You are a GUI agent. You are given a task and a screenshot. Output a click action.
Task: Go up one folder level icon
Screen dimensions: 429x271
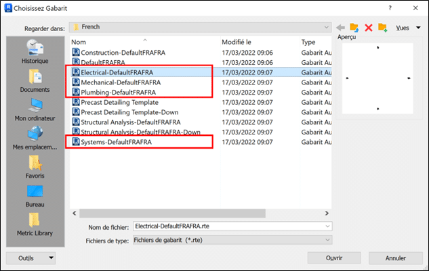[354, 28]
